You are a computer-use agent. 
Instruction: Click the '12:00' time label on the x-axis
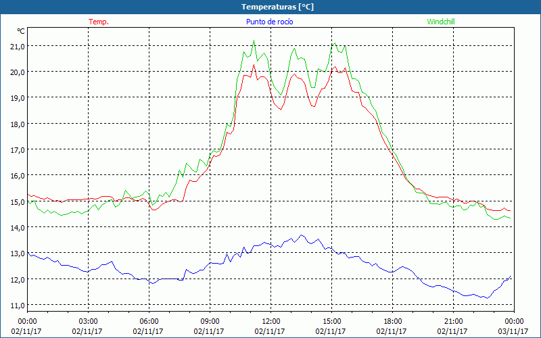pos(271,322)
